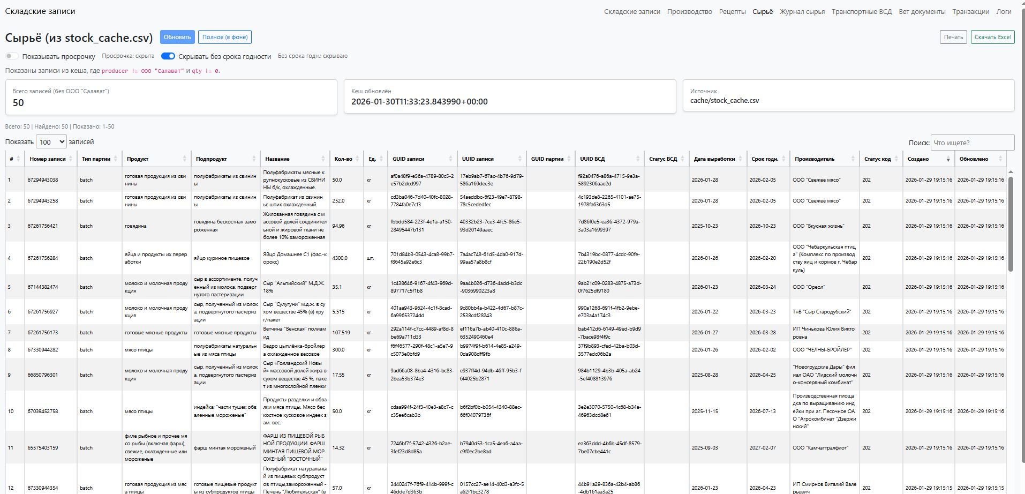
Task: Click sort arrows on the Производитель header
Action: click(x=853, y=159)
